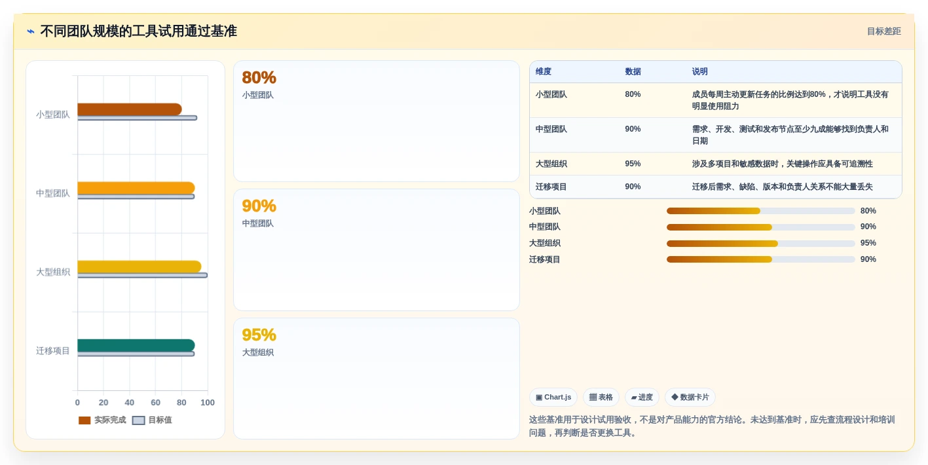Click the 80% 小型团队 data card

pos(377,121)
